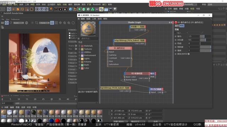This screenshot has height=127, width=227.
Task: Open the Redshift menu in main menu bar
Action: (96, 5)
